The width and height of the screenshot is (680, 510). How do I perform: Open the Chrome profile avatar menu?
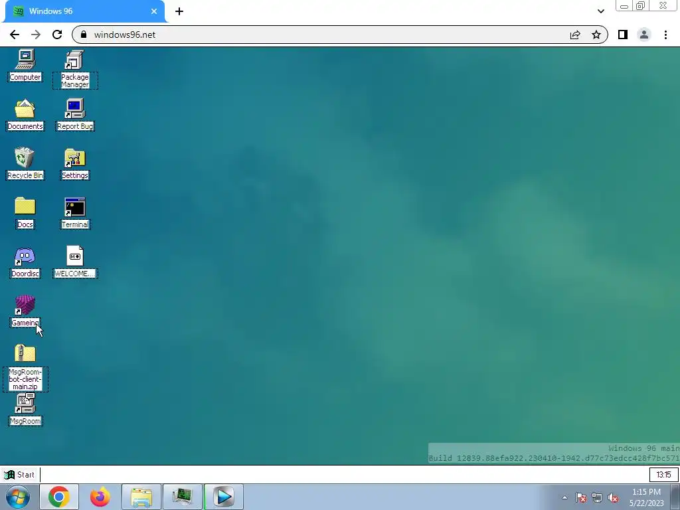pyautogui.click(x=644, y=35)
